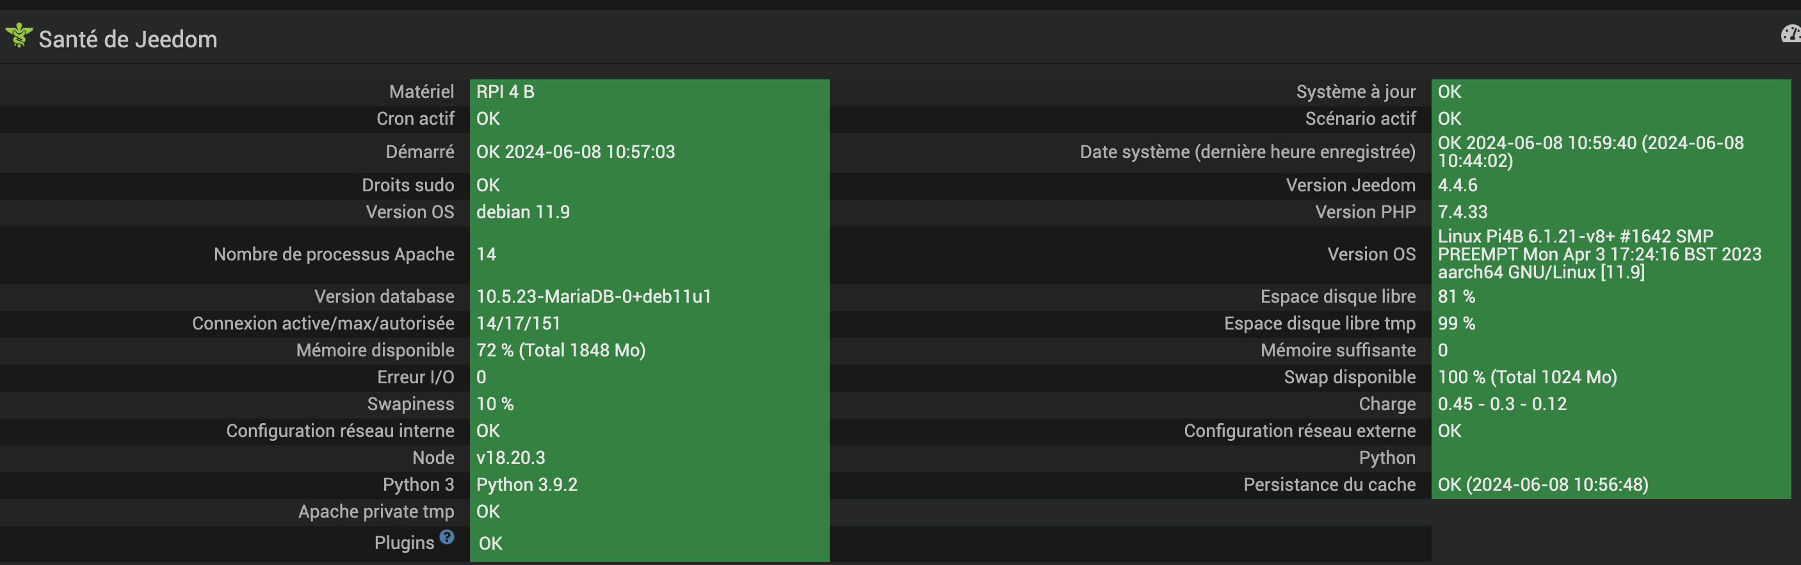Viewport: 1801px width, 565px height.
Task: Click the 'Cron actif' label
Action: pos(416,119)
